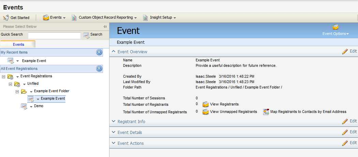
Task: Expand the Event Details section
Action: [114, 132]
